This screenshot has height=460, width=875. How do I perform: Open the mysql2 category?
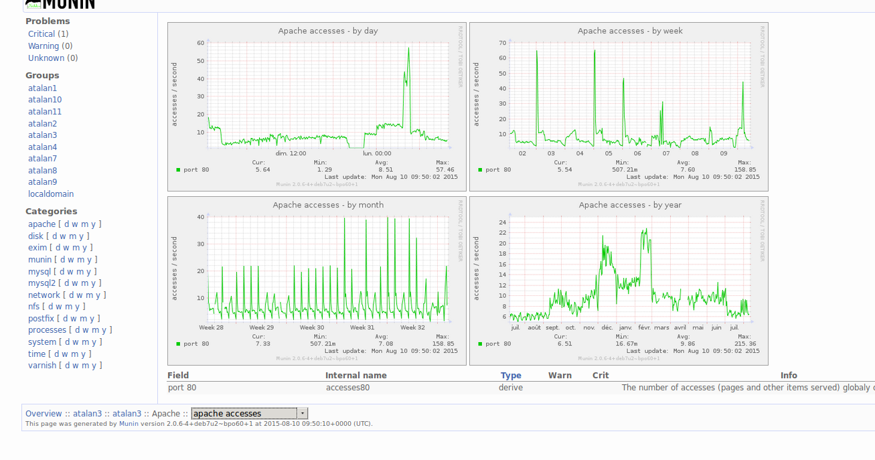[x=42, y=283]
